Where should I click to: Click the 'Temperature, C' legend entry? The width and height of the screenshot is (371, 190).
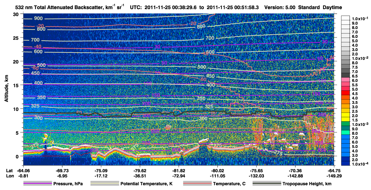click(215, 184)
